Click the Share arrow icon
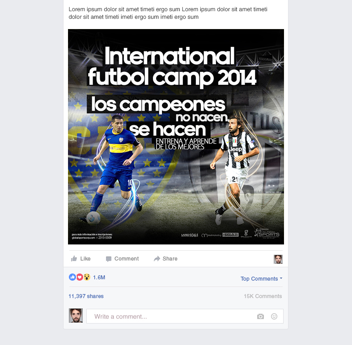 [157, 259]
